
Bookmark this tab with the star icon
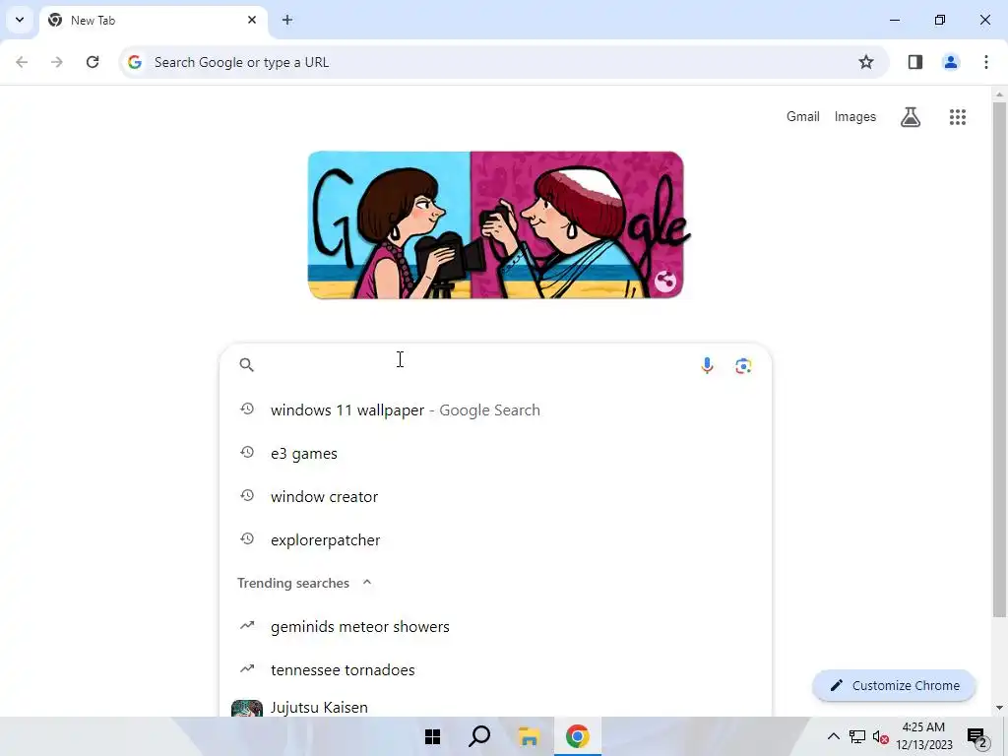tap(866, 62)
